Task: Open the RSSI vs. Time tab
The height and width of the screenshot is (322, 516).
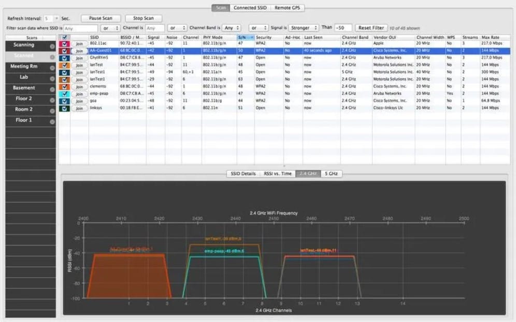Action: click(278, 174)
